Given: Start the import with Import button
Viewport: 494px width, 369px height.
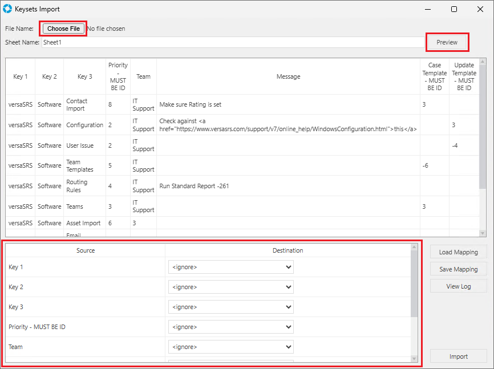Looking at the screenshot, I should coord(458,356).
